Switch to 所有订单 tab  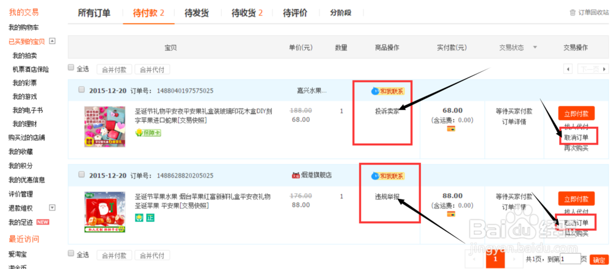coord(94,13)
